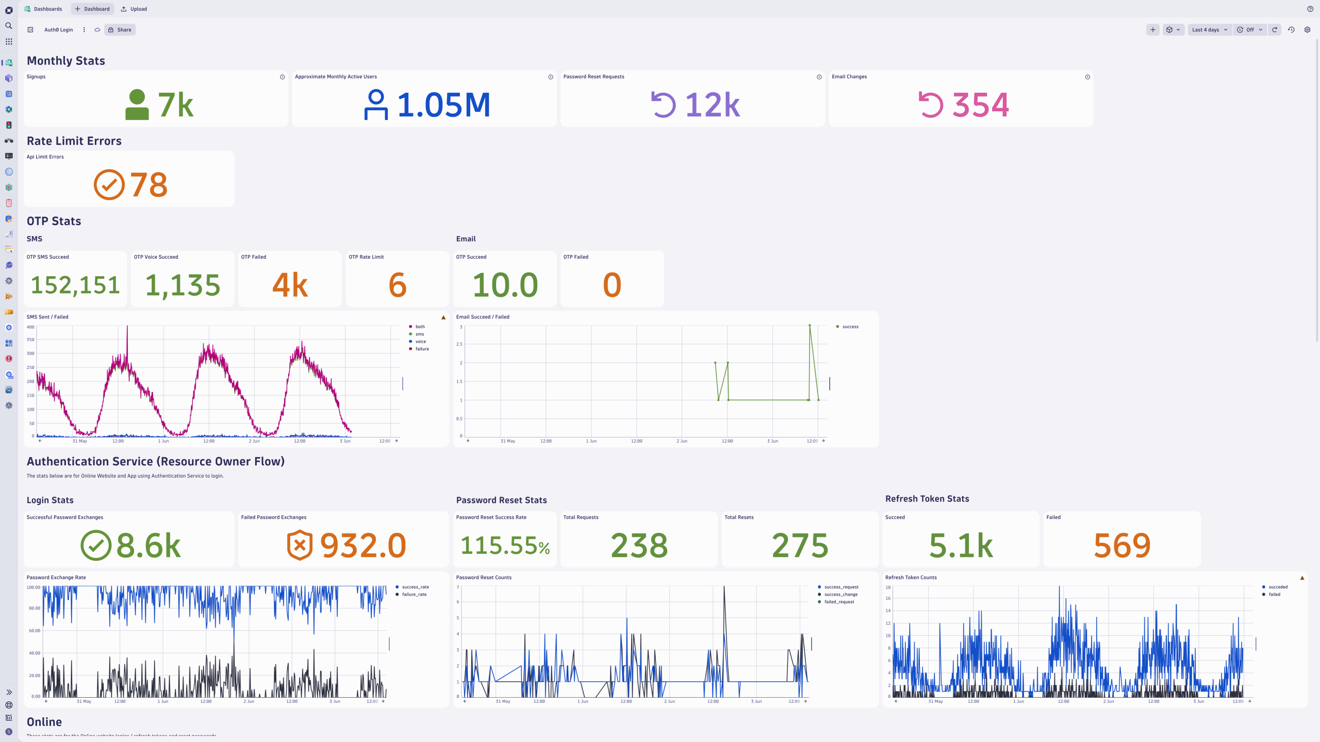The height and width of the screenshot is (742, 1320).
Task: Open the apps grid menu in sidebar
Action: coord(9,41)
